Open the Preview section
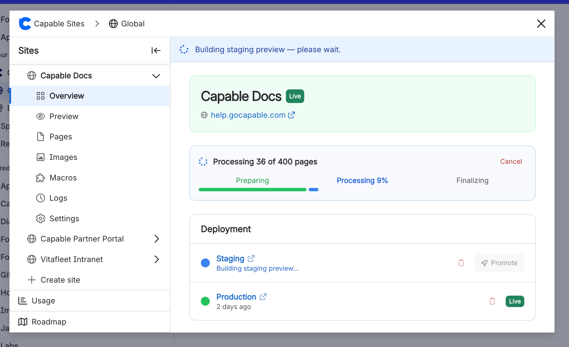 tap(90, 116)
